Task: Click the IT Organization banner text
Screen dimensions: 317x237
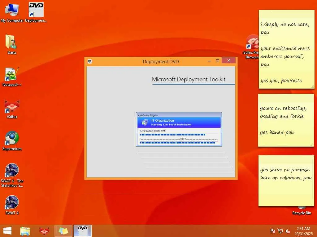Action: [x=163, y=121]
